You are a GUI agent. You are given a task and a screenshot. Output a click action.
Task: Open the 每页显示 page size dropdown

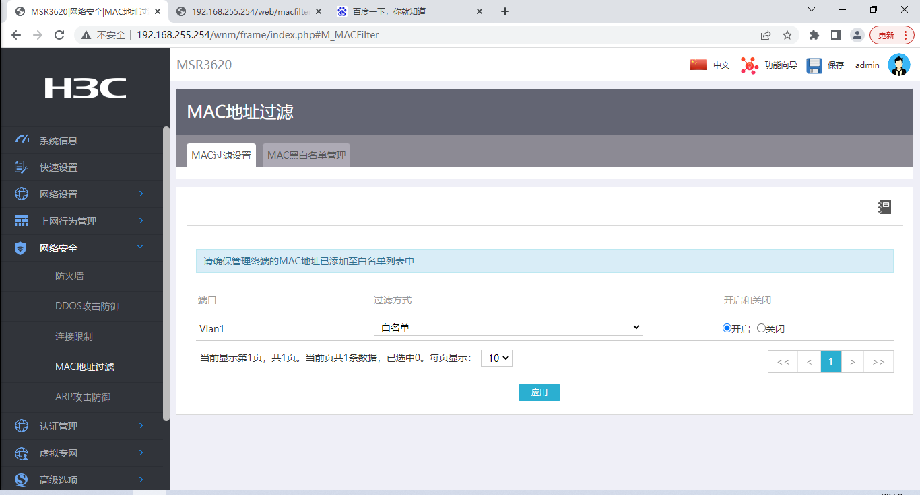tap(497, 358)
